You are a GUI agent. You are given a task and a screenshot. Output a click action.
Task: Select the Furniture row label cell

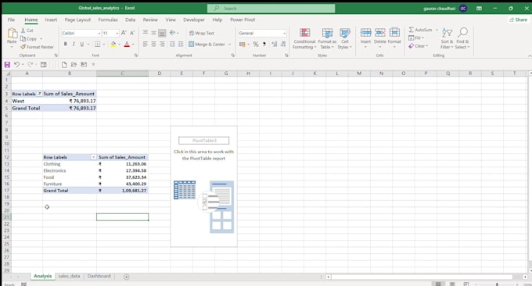(x=70, y=184)
